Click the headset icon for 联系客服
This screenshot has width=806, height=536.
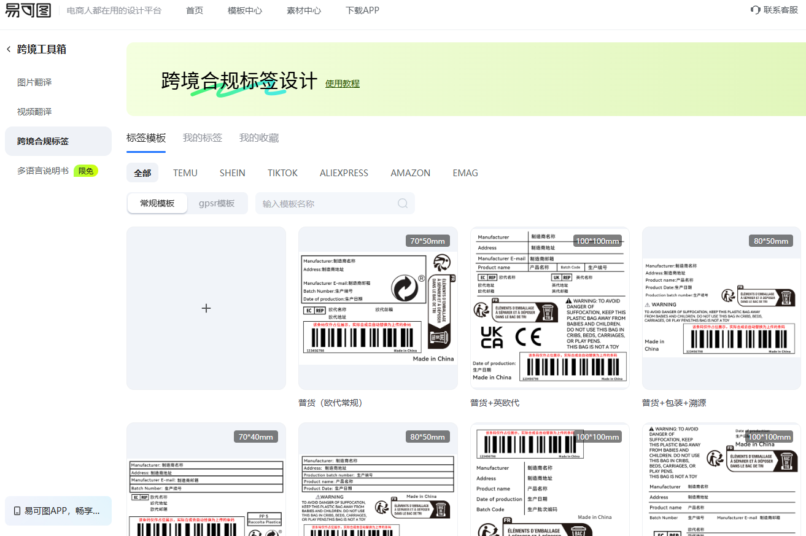(755, 10)
